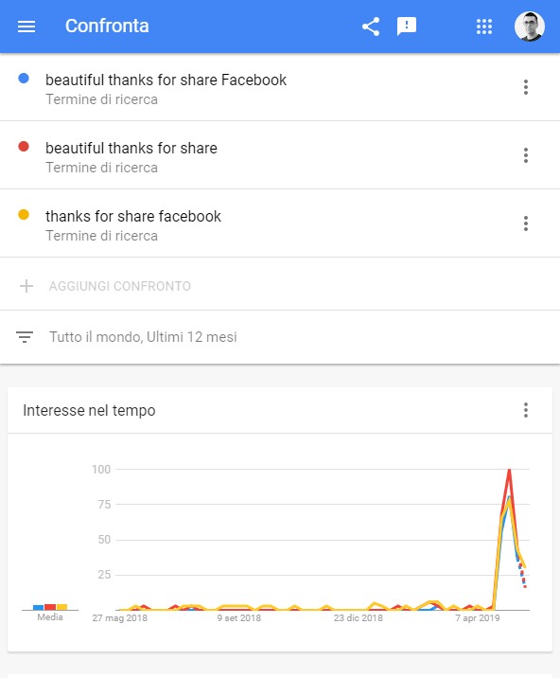The height and width of the screenshot is (678, 560).
Task: Click the plus icon to add comparison
Action: 26,286
